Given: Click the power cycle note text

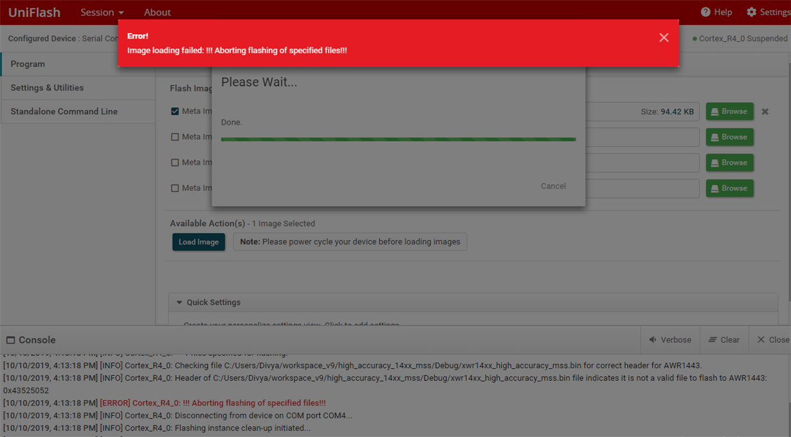Looking at the screenshot, I should (x=350, y=242).
